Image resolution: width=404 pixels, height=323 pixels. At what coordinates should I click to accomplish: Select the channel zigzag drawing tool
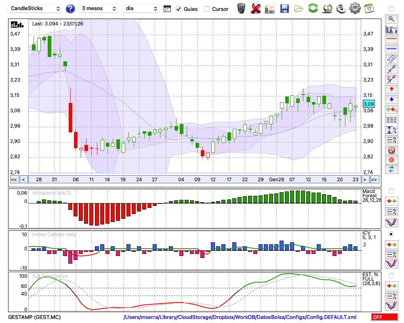click(x=391, y=59)
